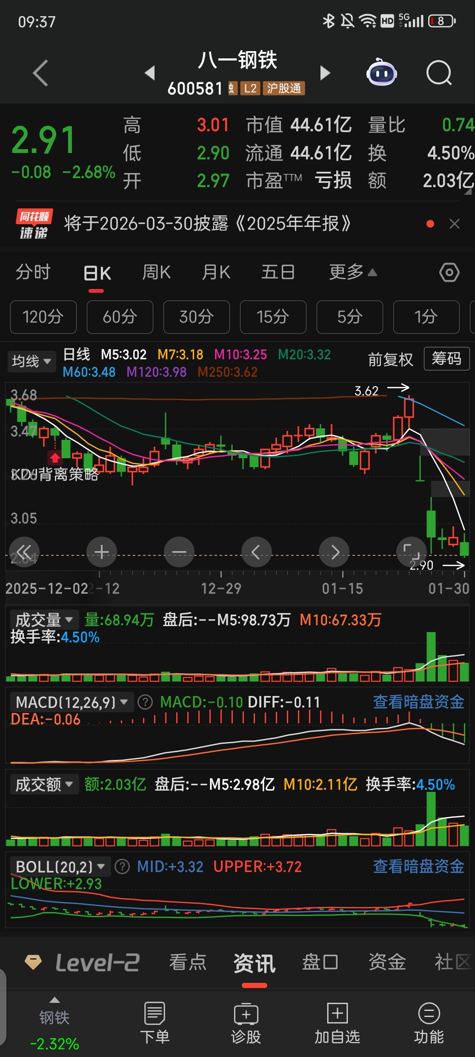
Task: Open 下单 order icon
Action: pyautogui.click(x=155, y=1013)
